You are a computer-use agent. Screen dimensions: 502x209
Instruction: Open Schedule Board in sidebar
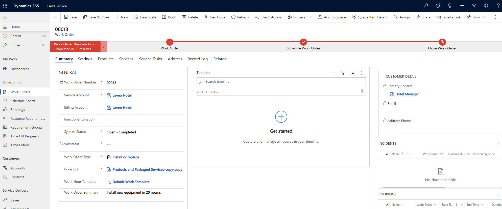(x=22, y=101)
